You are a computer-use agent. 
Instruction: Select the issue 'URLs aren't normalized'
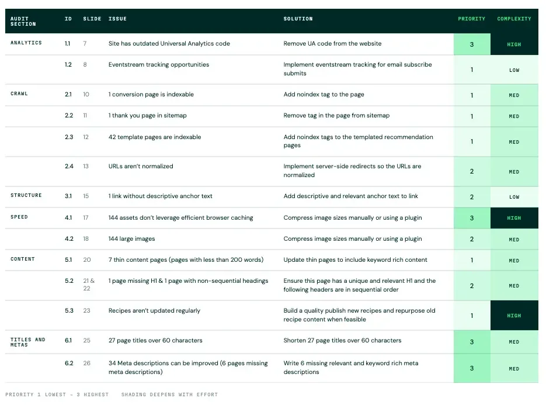coord(141,166)
